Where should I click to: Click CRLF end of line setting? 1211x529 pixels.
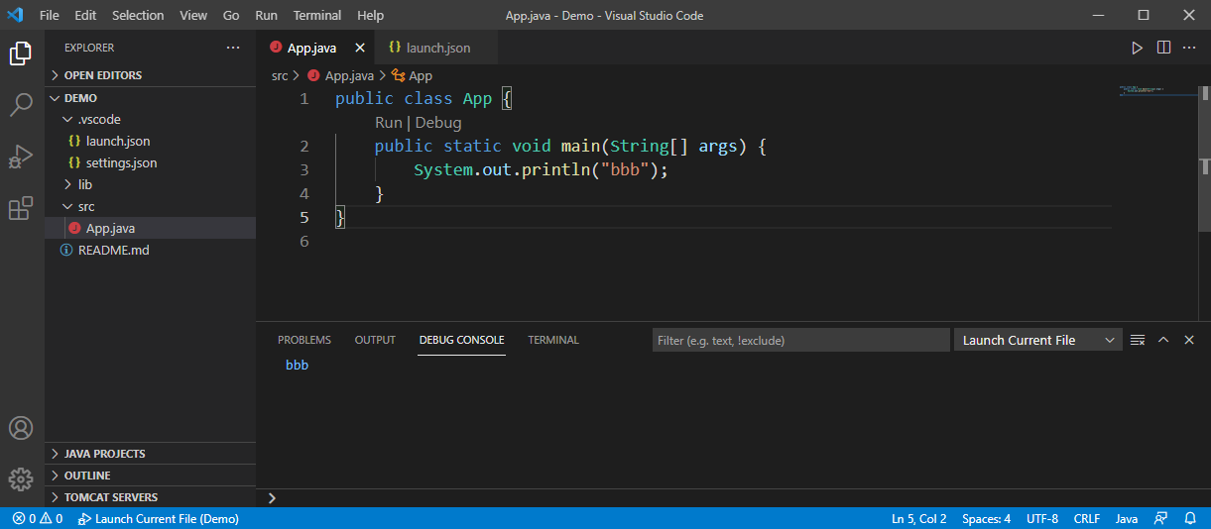point(1087,518)
